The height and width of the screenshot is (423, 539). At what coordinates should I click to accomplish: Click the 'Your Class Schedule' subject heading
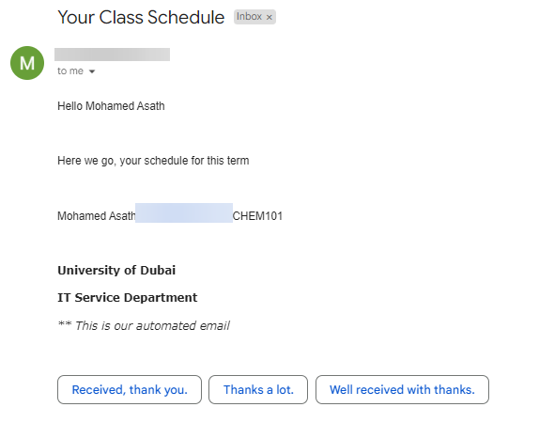(x=141, y=17)
